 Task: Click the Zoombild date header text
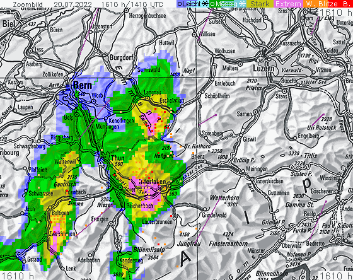coord(88,4)
